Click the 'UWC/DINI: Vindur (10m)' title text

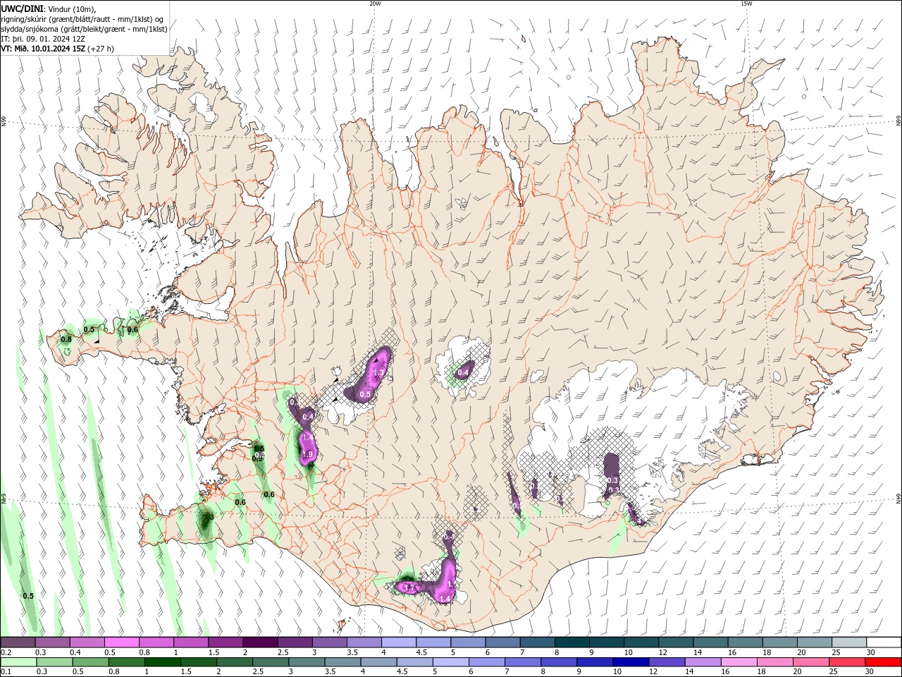[50, 8]
